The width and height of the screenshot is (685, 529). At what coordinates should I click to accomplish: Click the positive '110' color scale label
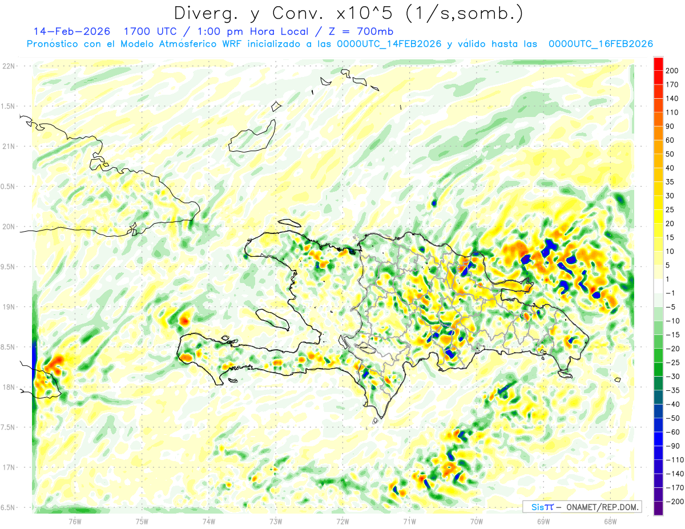tap(673, 112)
